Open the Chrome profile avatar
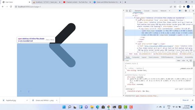This screenshot has height=110, width=195. (188, 7)
